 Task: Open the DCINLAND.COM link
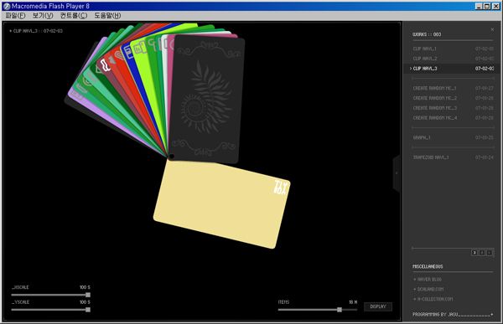[428, 289]
